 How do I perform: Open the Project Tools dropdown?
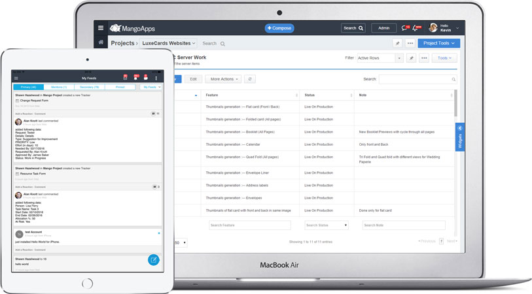(438, 43)
